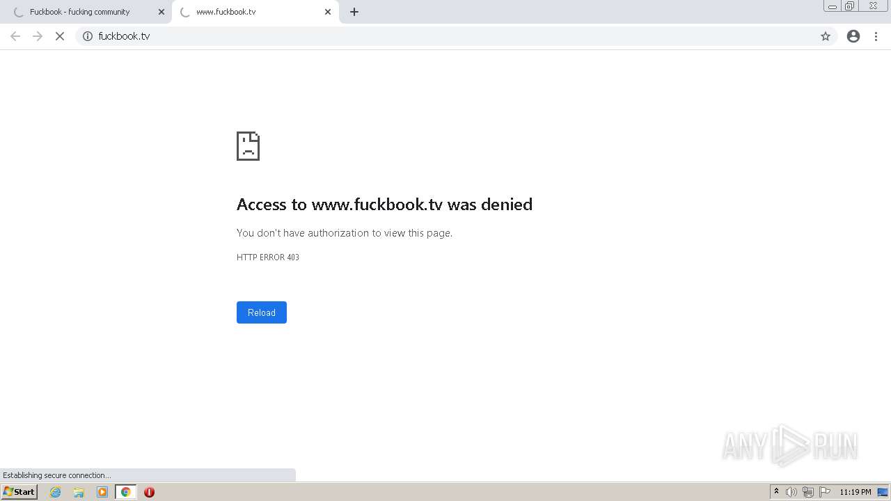The height and width of the screenshot is (501, 891).
Task: Open network status icon in tray
Action: pyautogui.click(x=808, y=492)
